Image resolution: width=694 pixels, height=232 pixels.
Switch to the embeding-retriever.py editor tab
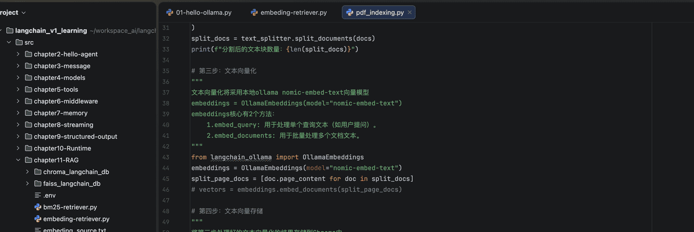pos(293,12)
